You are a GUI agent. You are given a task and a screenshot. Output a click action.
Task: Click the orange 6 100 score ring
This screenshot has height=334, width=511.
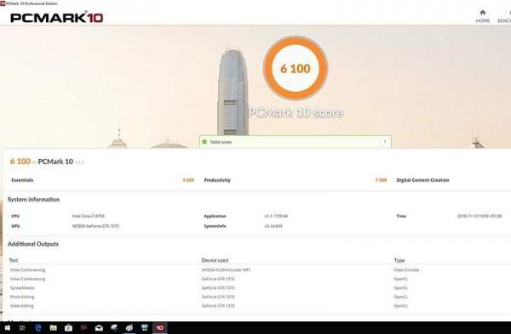click(x=296, y=68)
